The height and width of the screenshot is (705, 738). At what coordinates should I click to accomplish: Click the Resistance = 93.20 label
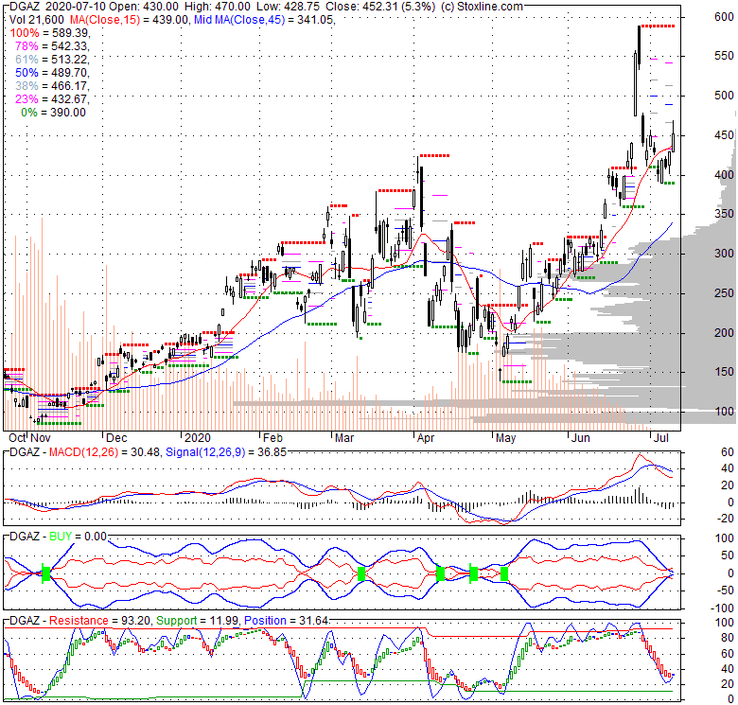pos(99,621)
